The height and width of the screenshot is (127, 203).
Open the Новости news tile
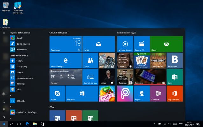(150, 77)
